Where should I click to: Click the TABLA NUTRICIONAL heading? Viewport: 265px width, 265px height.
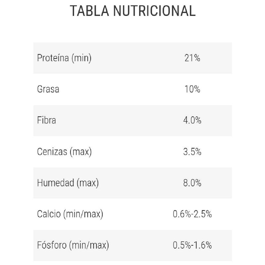[132, 11]
